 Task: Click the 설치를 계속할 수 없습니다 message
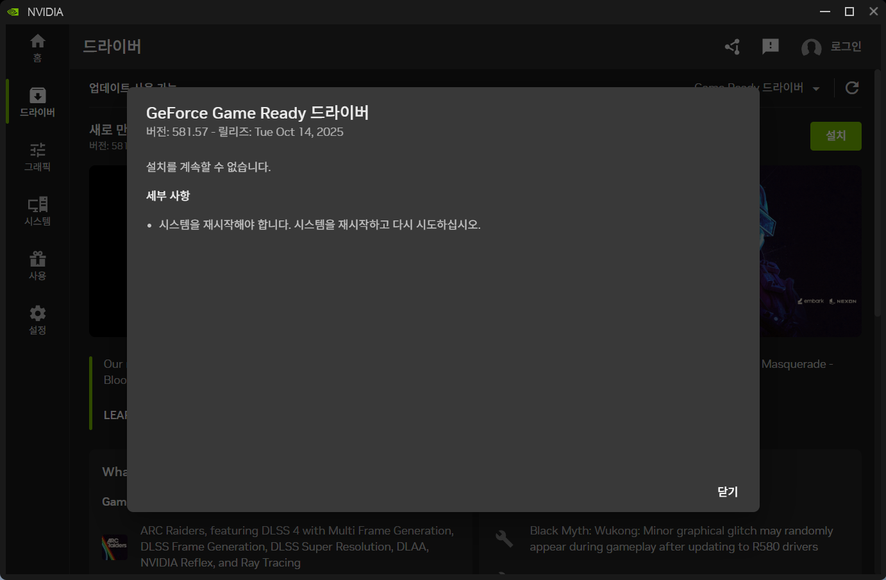(208, 167)
